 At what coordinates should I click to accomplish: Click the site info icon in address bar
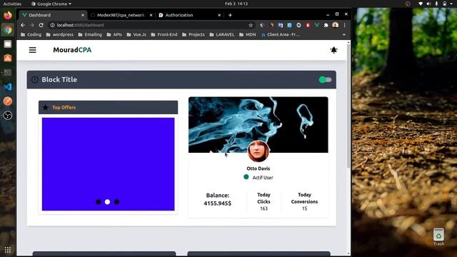point(52,26)
